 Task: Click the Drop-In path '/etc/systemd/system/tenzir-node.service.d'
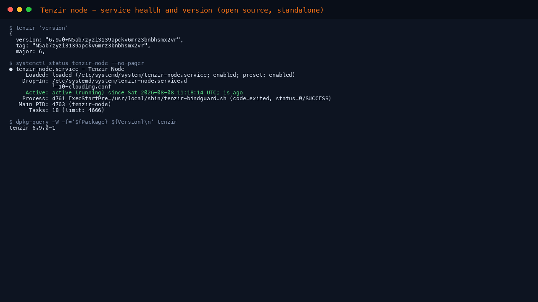tap(119, 81)
